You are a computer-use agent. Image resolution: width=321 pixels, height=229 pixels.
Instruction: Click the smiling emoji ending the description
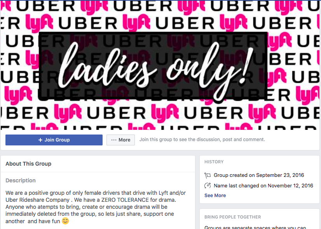65,221
